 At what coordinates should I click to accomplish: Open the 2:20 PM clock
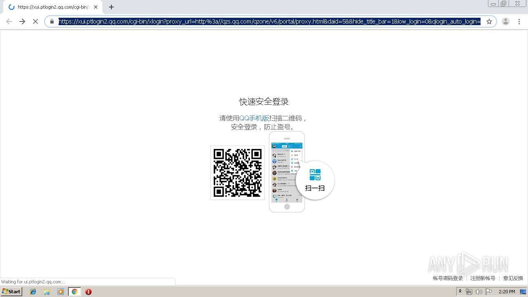pyautogui.click(x=507, y=292)
